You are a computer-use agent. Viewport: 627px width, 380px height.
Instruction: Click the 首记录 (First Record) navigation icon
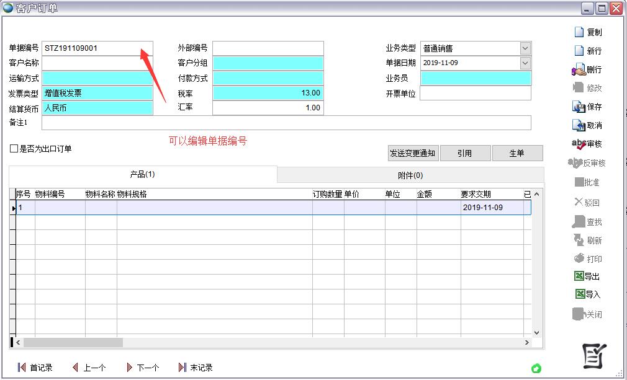click(x=34, y=367)
